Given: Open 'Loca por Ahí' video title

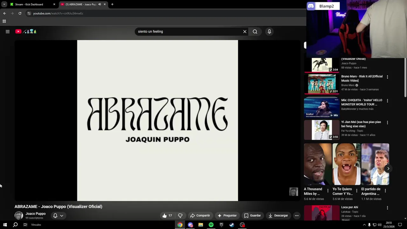Looking at the screenshot, I should coord(350,207).
